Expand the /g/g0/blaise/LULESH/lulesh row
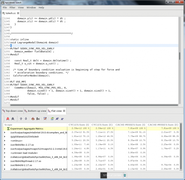 [x=4, y=137]
